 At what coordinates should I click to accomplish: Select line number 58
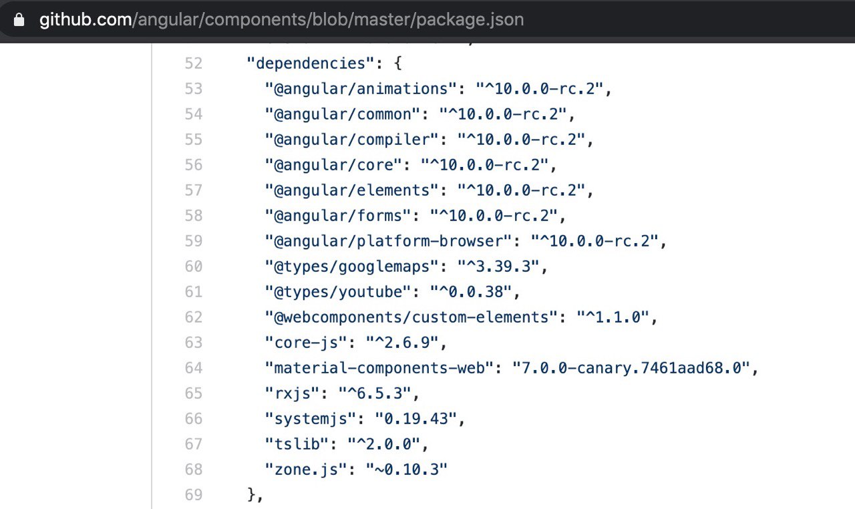point(194,216)
